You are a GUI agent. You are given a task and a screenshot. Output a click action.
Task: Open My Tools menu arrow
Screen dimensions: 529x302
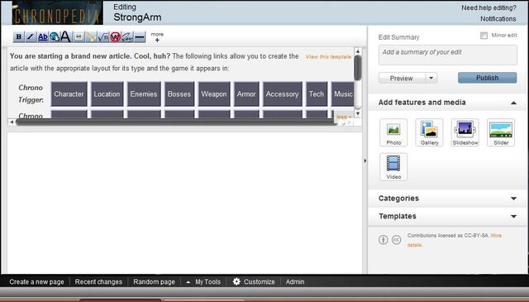(x=188, y=282)
